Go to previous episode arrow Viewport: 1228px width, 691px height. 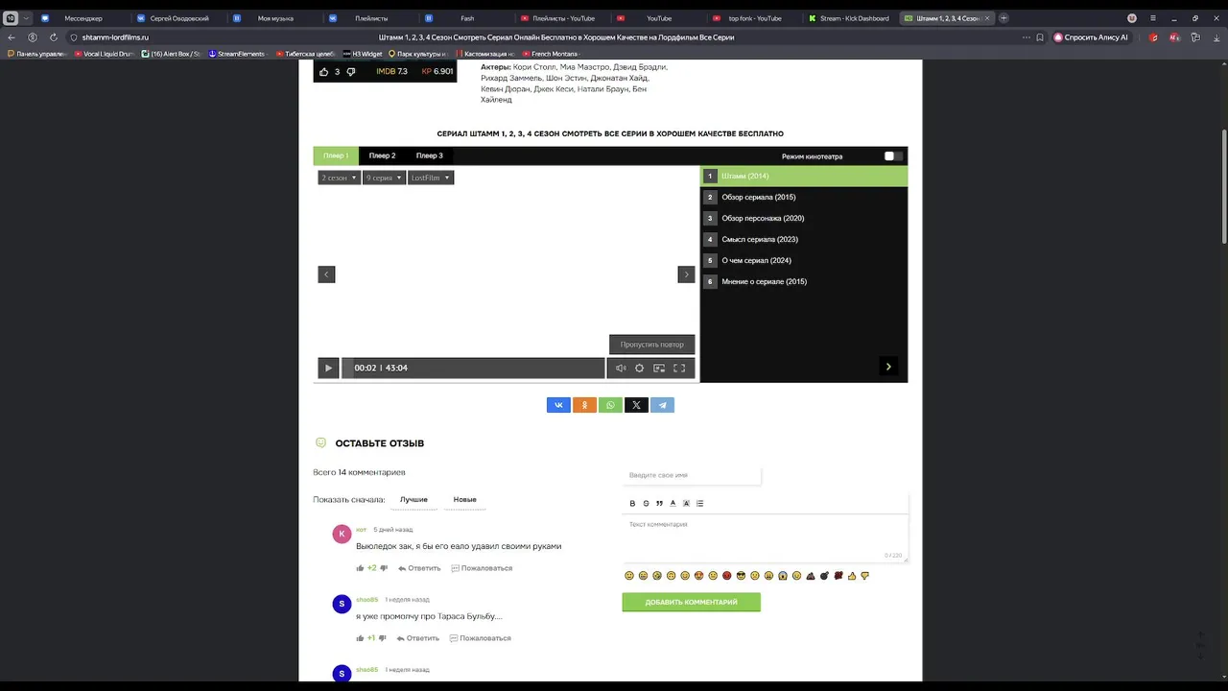pyautogui.click(x=326, y=274)
